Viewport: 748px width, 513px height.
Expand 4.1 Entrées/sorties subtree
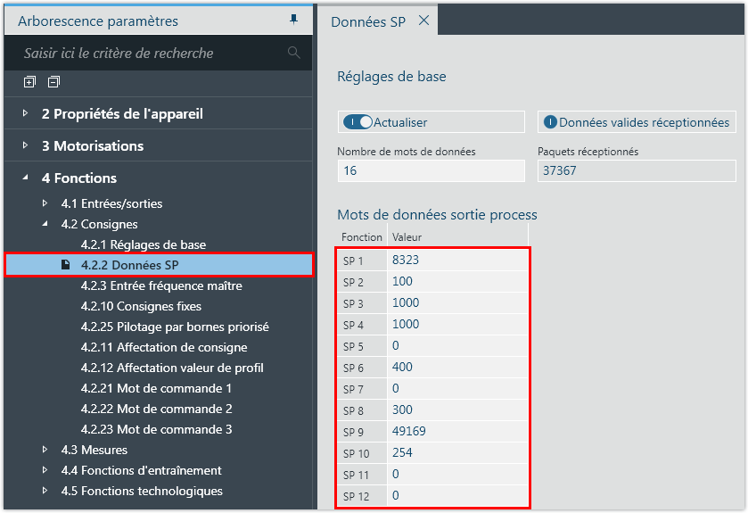point(45,203)
